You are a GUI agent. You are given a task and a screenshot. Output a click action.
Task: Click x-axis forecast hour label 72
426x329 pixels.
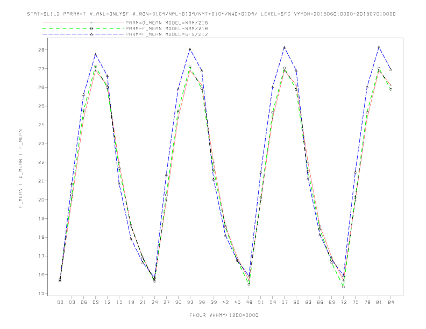[x=344, y=302]
